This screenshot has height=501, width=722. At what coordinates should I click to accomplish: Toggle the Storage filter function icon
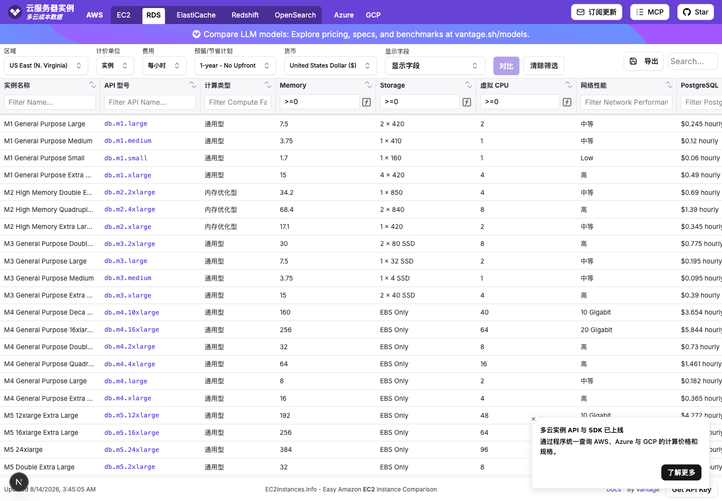click(467, 102)
